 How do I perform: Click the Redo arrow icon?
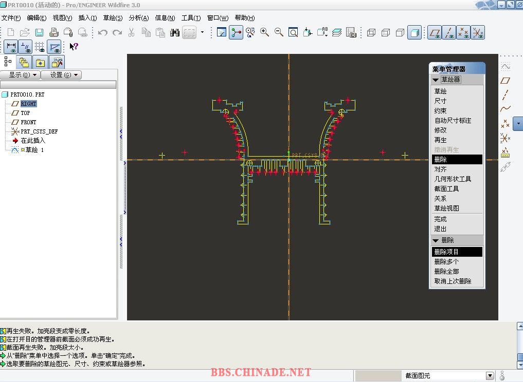tap(117, 32)
